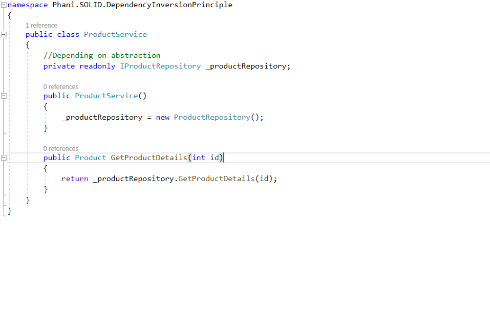The width and height of the screenshot is (490, 312).
Task: Click the "namespace" keyword
Action: (28, 5)
